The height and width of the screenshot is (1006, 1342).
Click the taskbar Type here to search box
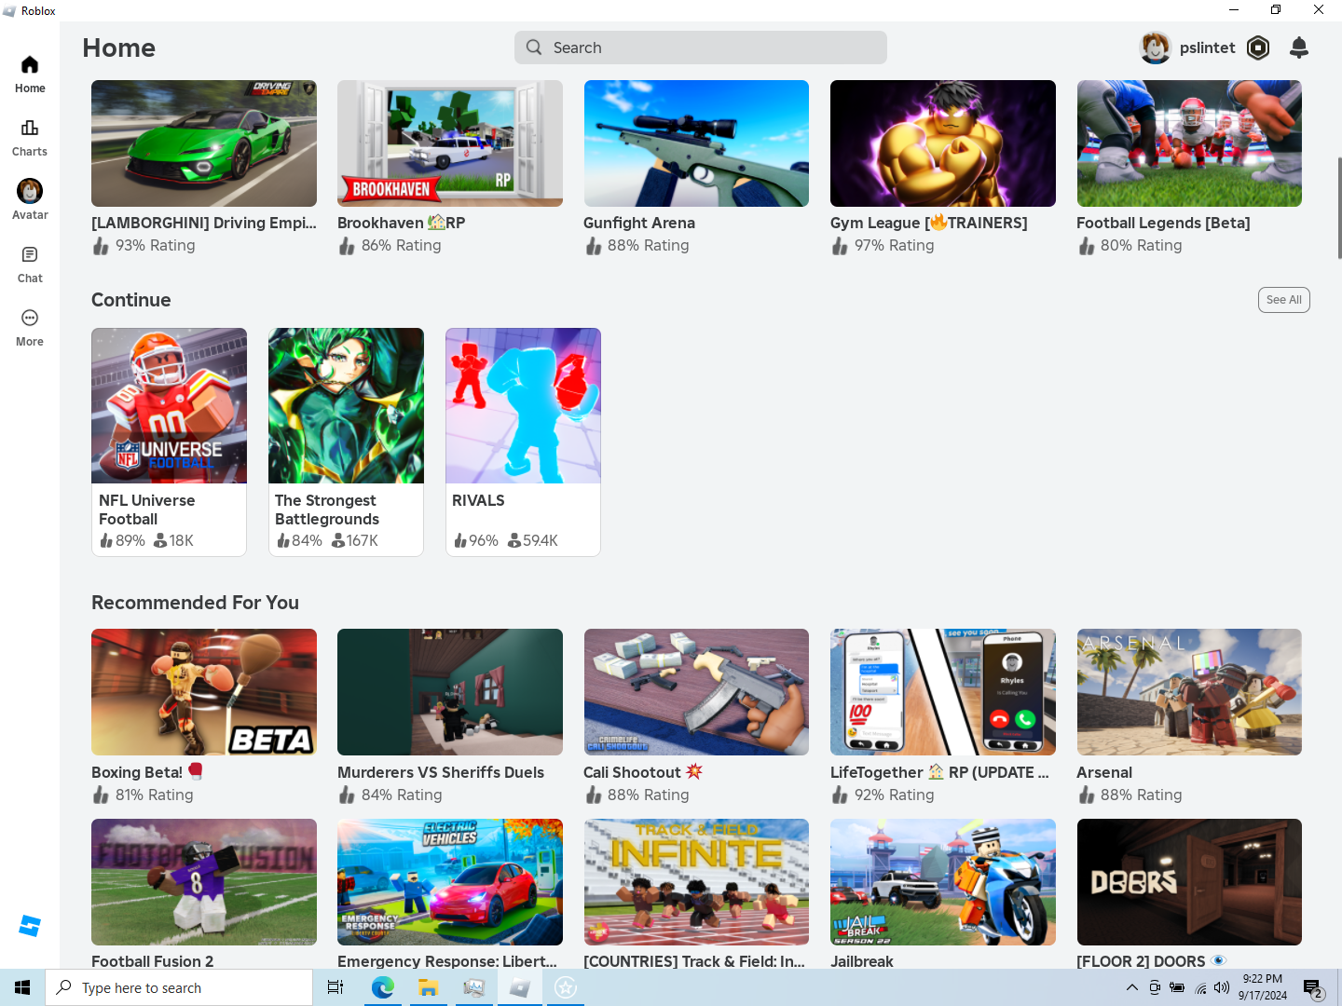[x=179, y=987]
